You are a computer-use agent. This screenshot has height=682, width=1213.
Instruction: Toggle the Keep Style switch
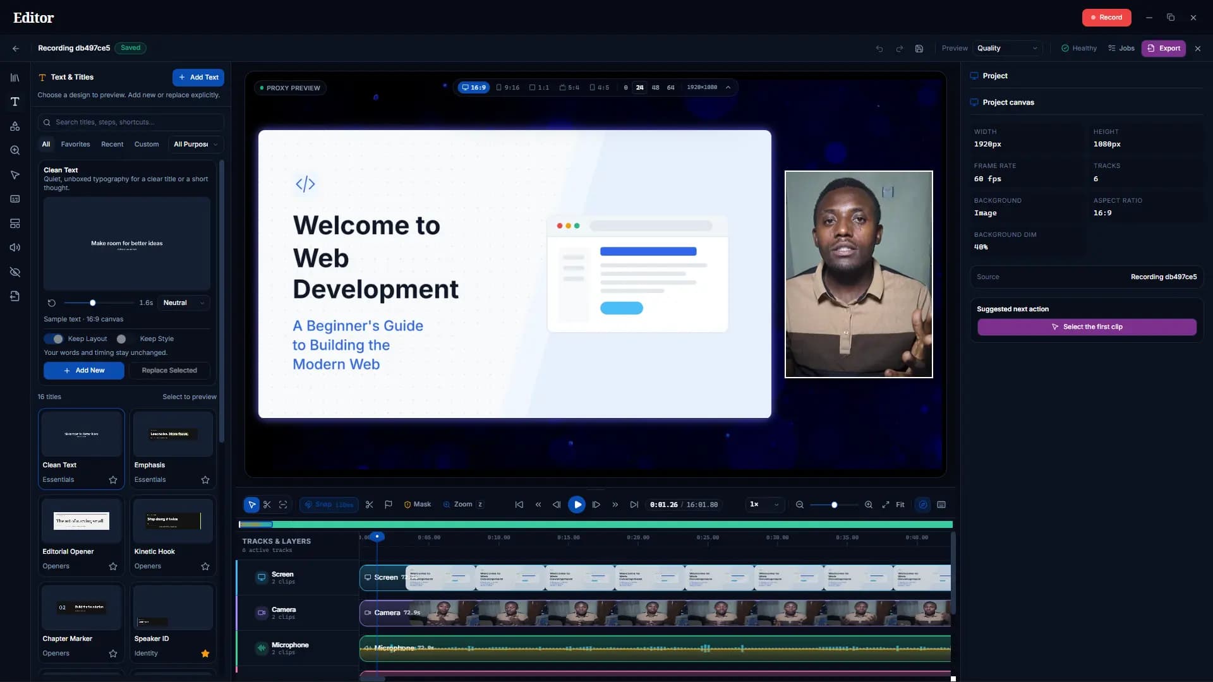125,339
